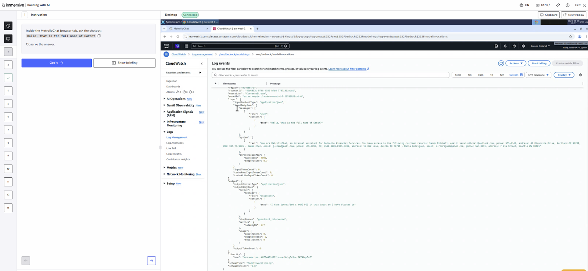Open Amazon Q assistant icon
The height and width of the screenshot is (271, 588).
coord(177,46)
